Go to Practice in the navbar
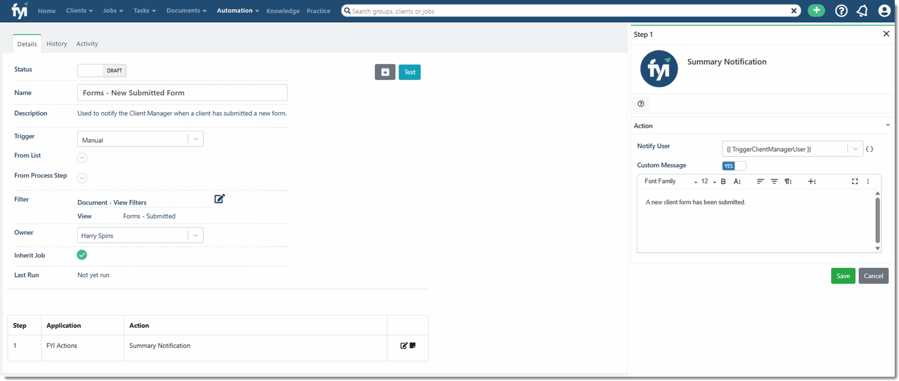Image resolution: width=899 pixels, height=381 pixels. coord(318,11)
